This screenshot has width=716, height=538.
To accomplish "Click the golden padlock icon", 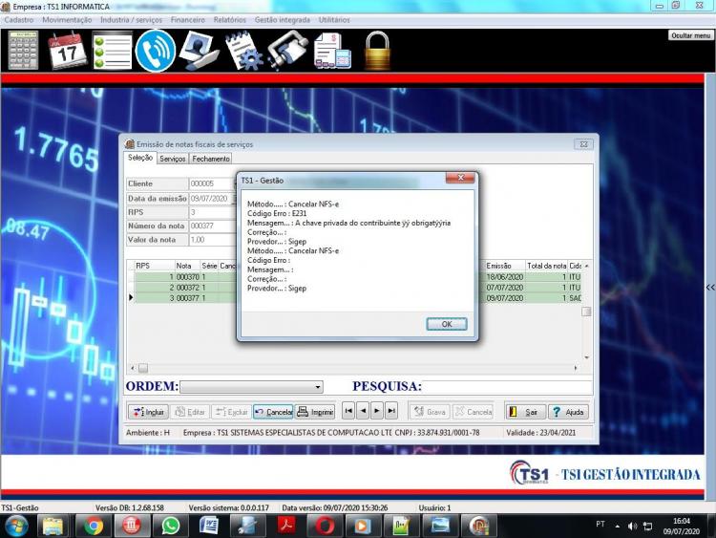I will click(378, 51).
